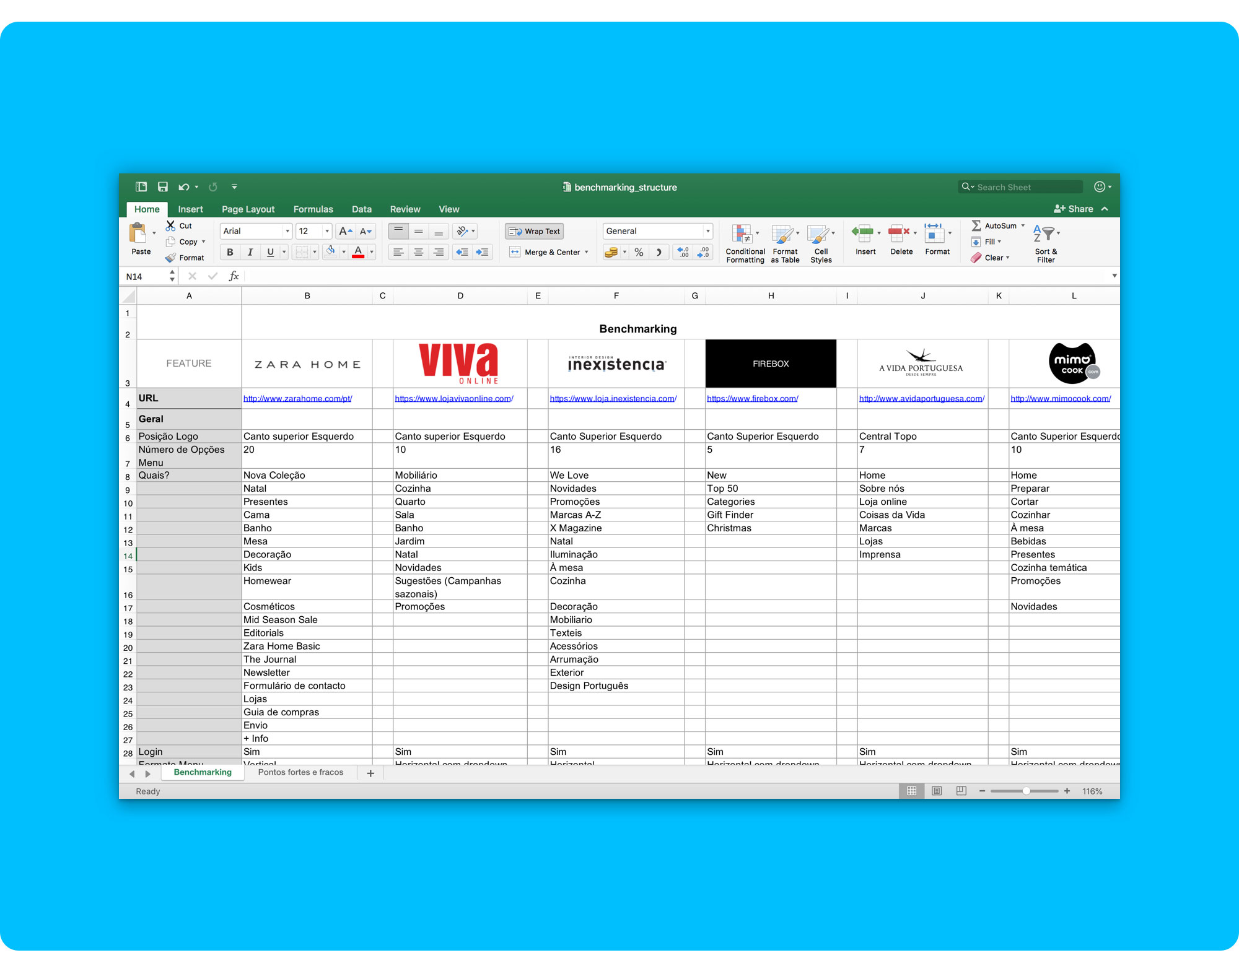
Task: Expand the Merge & Center dropdown arrow
Action: (586, 252)
